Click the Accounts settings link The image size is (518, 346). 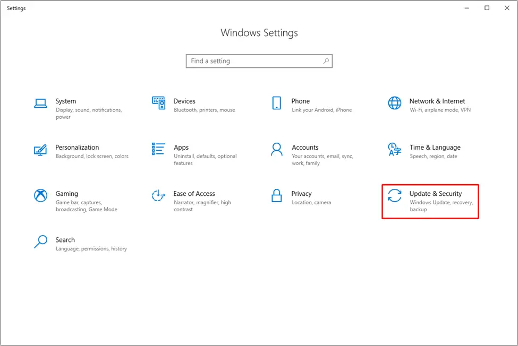click(305, 147)
